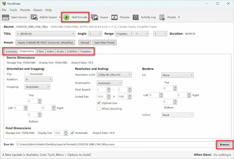This screenshot has height=159, width=234.
Task: Uncheck the Optimal Size checkbox
Action: 99,103
